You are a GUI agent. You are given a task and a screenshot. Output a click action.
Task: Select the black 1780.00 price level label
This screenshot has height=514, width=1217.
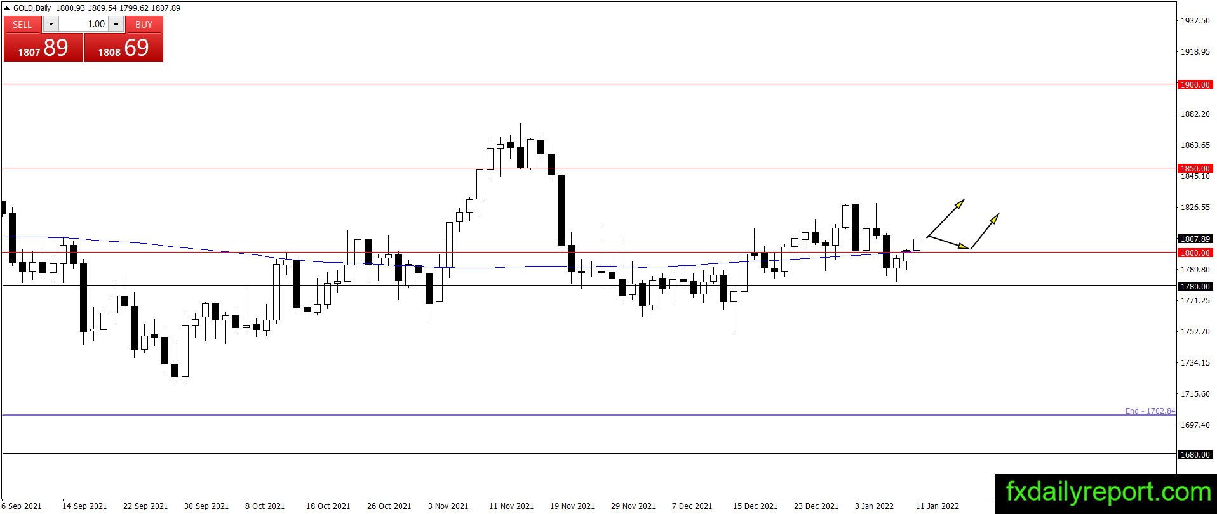pyautogui.click(x=1195, y=286)
